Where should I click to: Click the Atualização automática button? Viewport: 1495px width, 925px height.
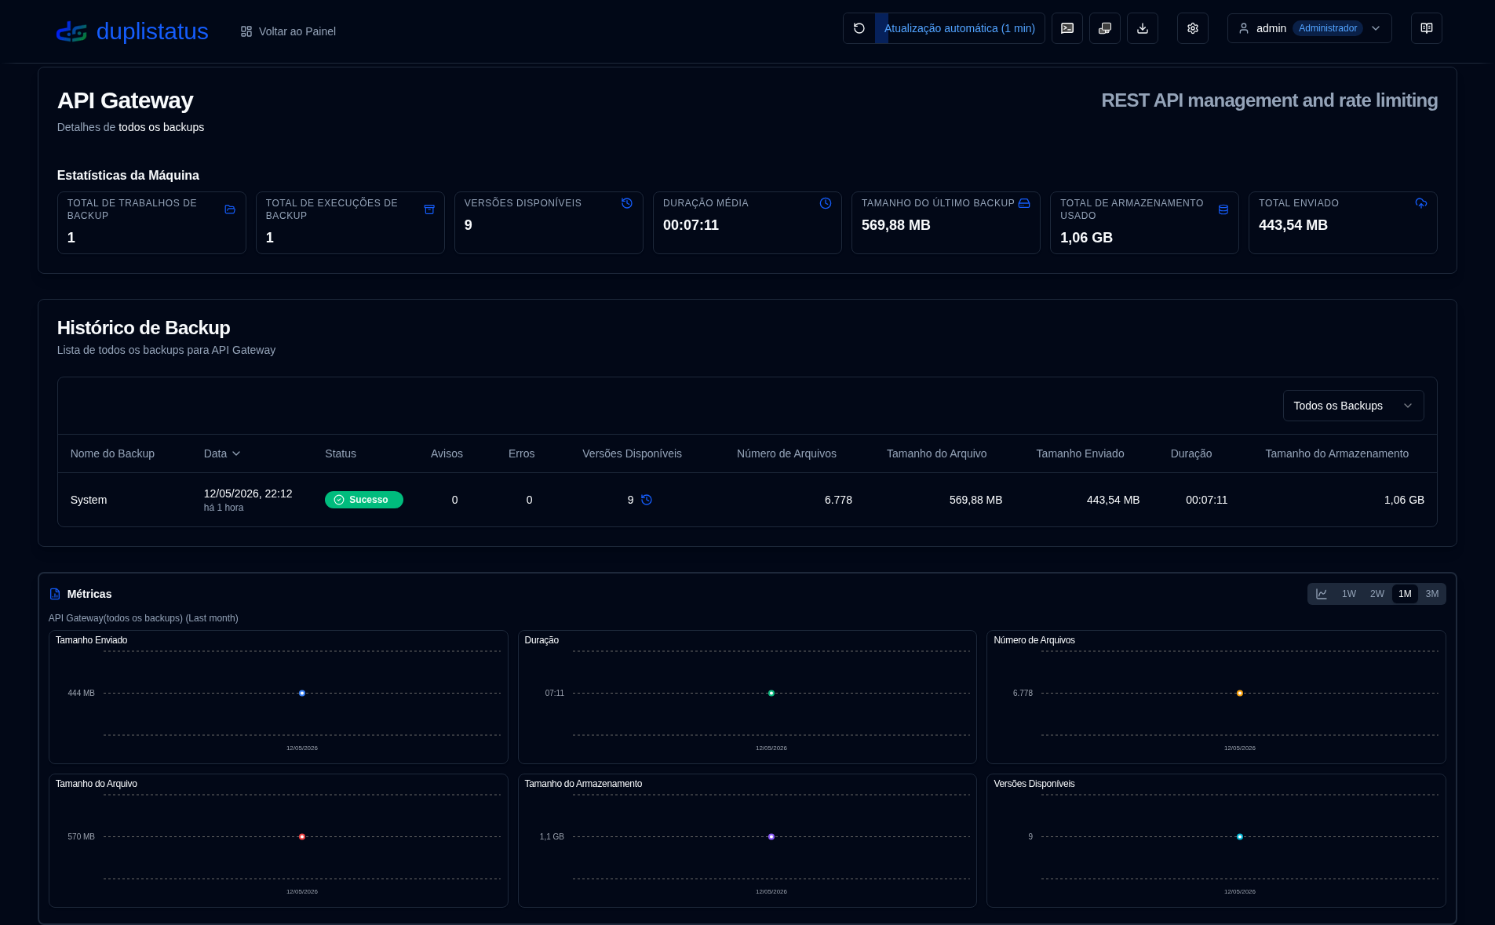pyautogui.click(x=960, y=28)
